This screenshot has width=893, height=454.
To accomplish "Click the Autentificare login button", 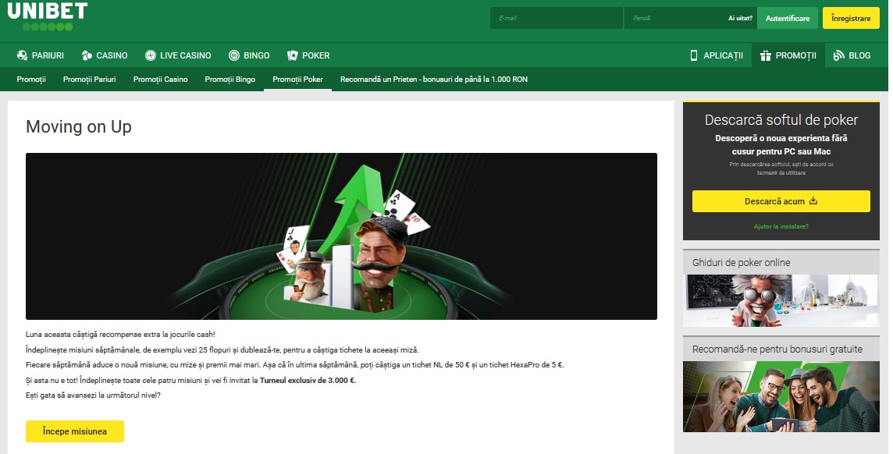I will point(788,18).
